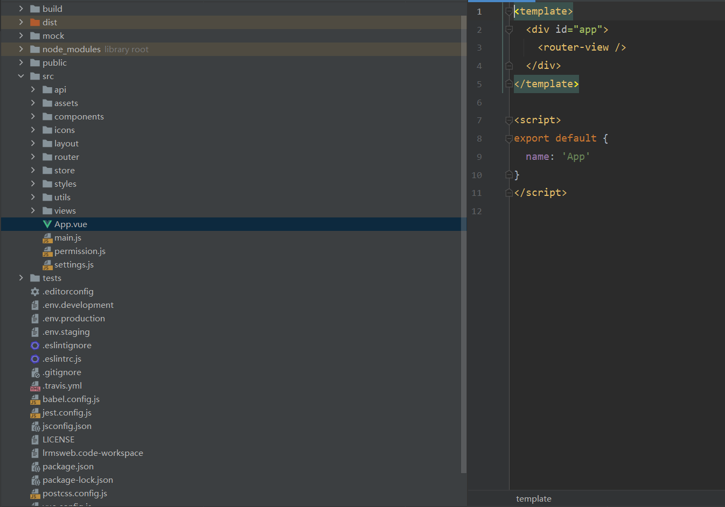725x507 pixels.
Task: Select the components folder name
Action: point(79,117)
